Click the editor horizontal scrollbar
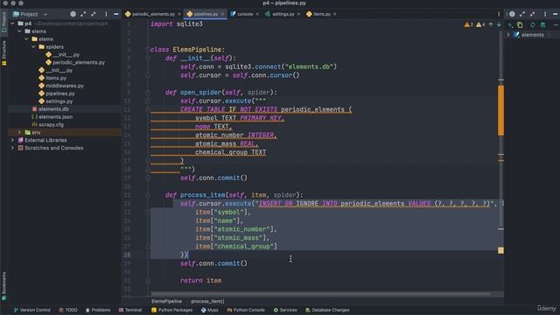This screenshot has height=315, width=560. pos(320,294)
